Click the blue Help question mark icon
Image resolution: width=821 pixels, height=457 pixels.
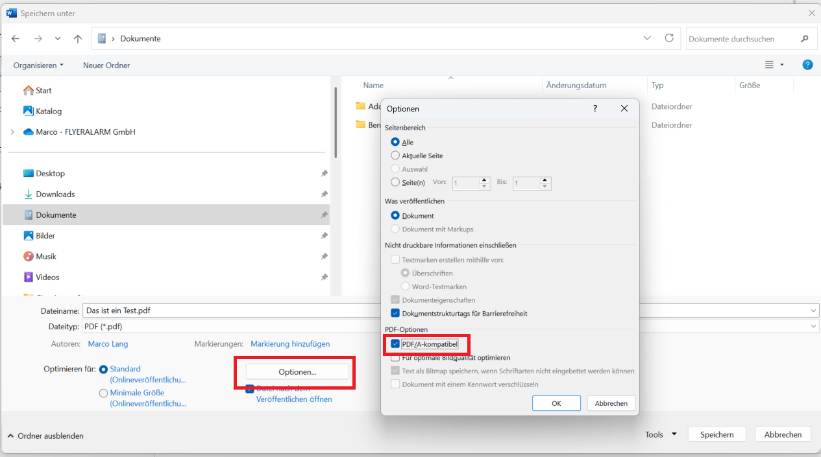(807, 65)
